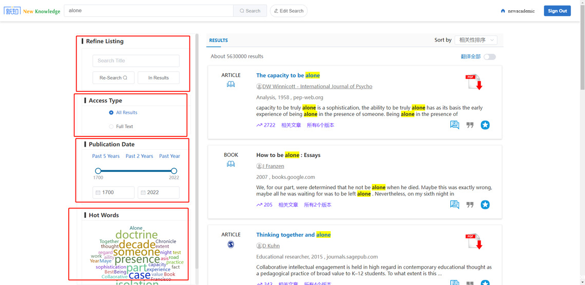Open the Sort by dropdown
The width and height of the screenshot is (585, 285).
(476, 40)
